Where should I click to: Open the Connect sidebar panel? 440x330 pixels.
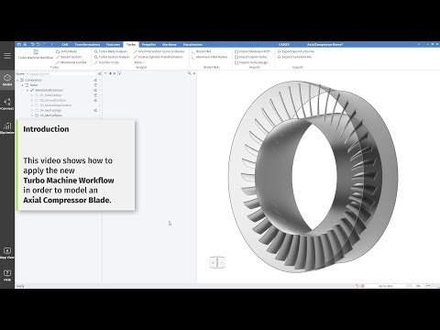[7, 104]
